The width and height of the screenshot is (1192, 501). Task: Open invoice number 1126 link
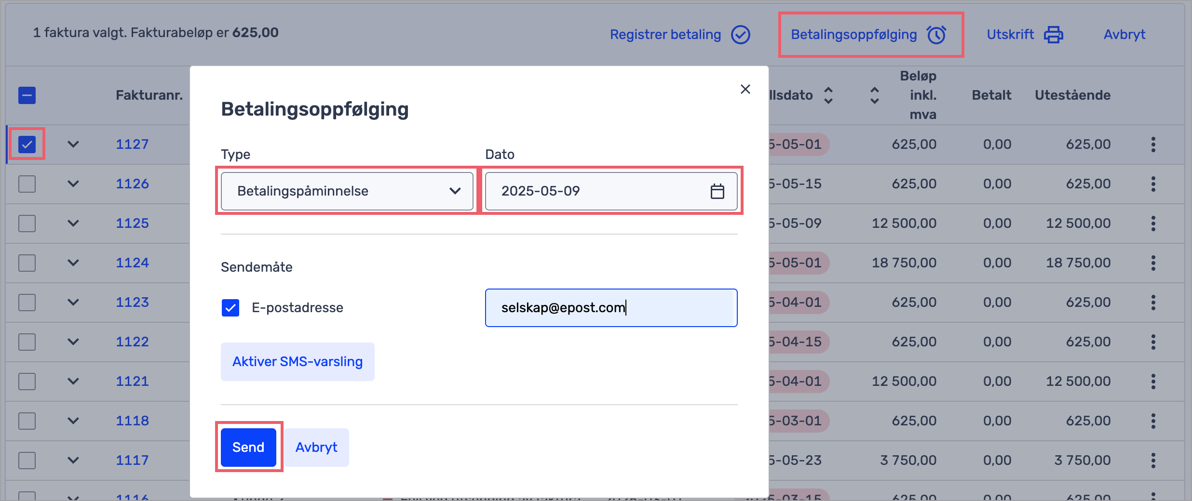132,184
